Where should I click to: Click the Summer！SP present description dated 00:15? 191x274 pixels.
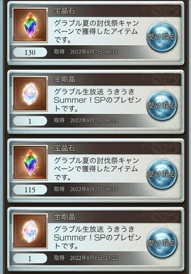pos(97,100)
